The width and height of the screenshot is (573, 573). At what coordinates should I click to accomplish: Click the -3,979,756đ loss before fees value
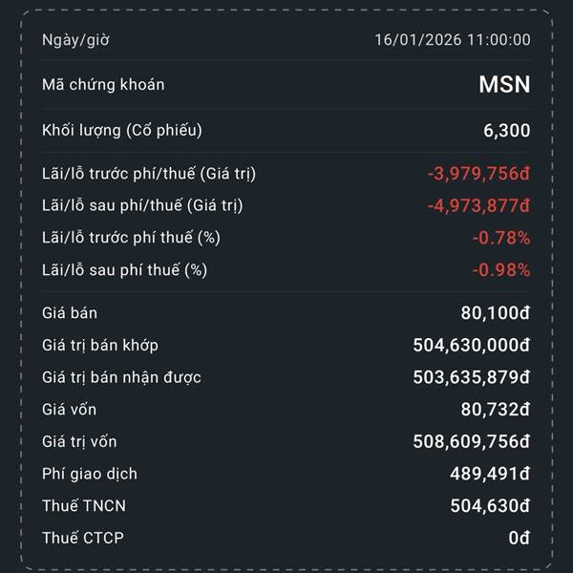[x=478, y=173]
